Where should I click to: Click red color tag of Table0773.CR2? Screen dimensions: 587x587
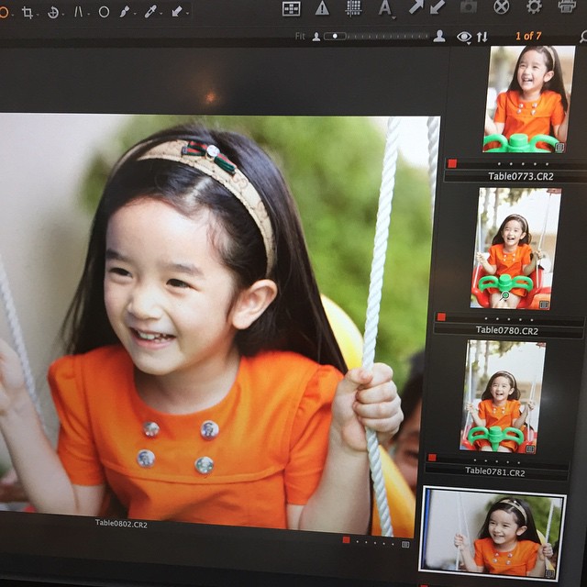pyautogui.click(x=452, y=163)
